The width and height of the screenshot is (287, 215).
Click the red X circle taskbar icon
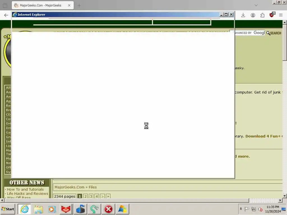[108, 209]
